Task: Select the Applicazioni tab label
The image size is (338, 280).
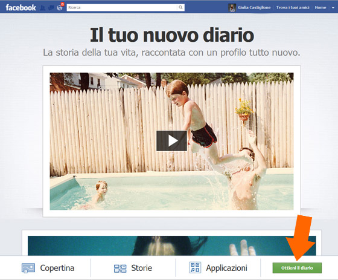Action: pyautogui.click(x=226, y=268)
